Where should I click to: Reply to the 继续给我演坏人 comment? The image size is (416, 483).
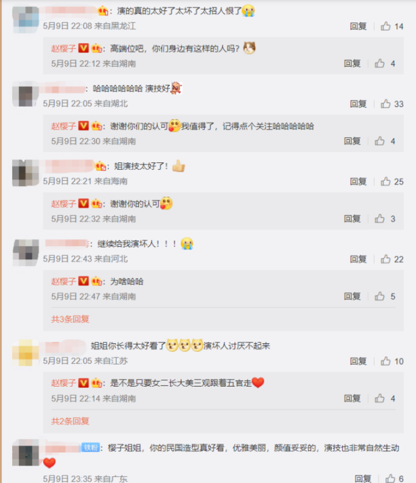[x=358, y=259]
